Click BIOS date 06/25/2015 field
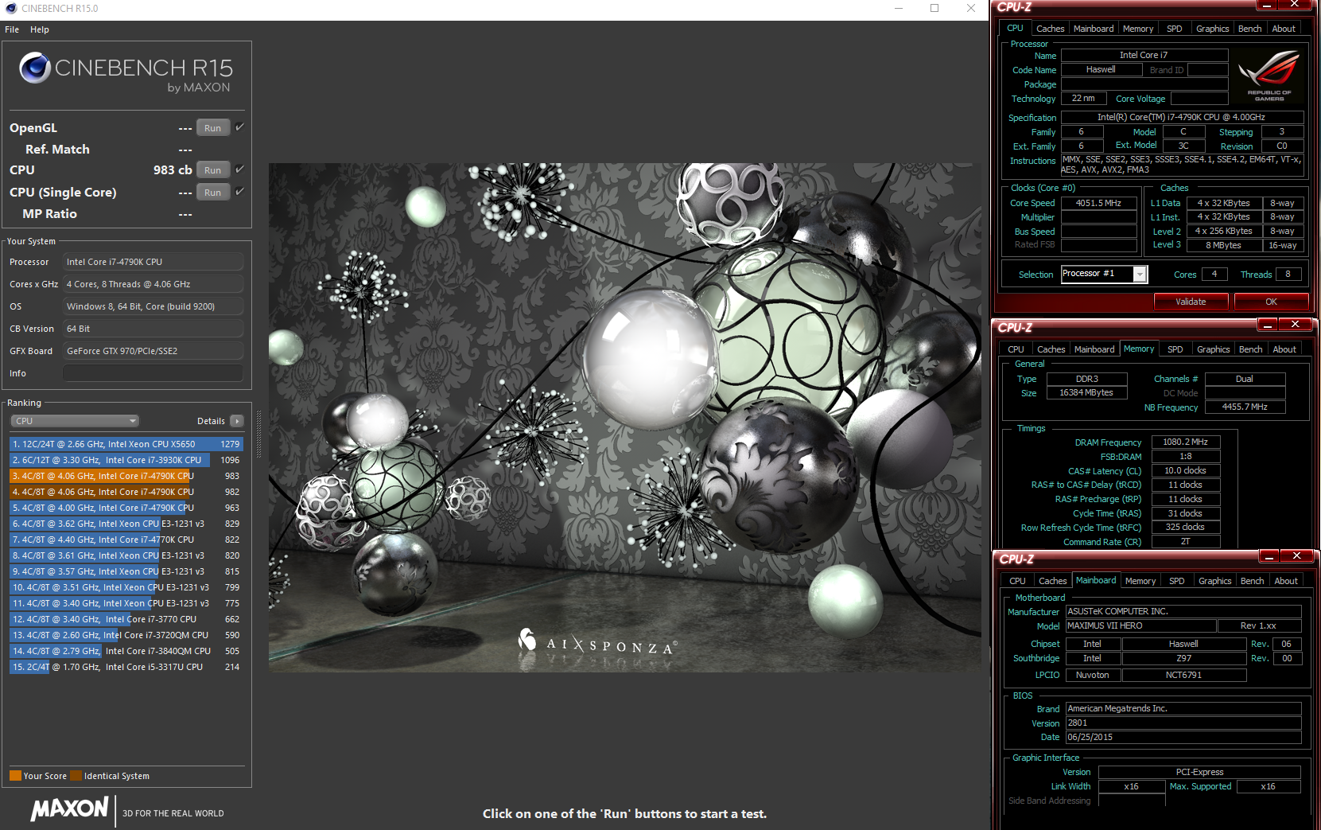Screen dimensions: 1321x830 (x=1183, y=737)
